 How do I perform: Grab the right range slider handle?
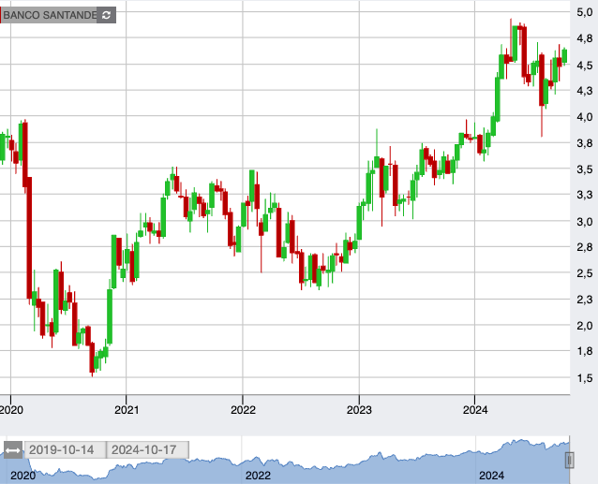[x=569, y=460]
